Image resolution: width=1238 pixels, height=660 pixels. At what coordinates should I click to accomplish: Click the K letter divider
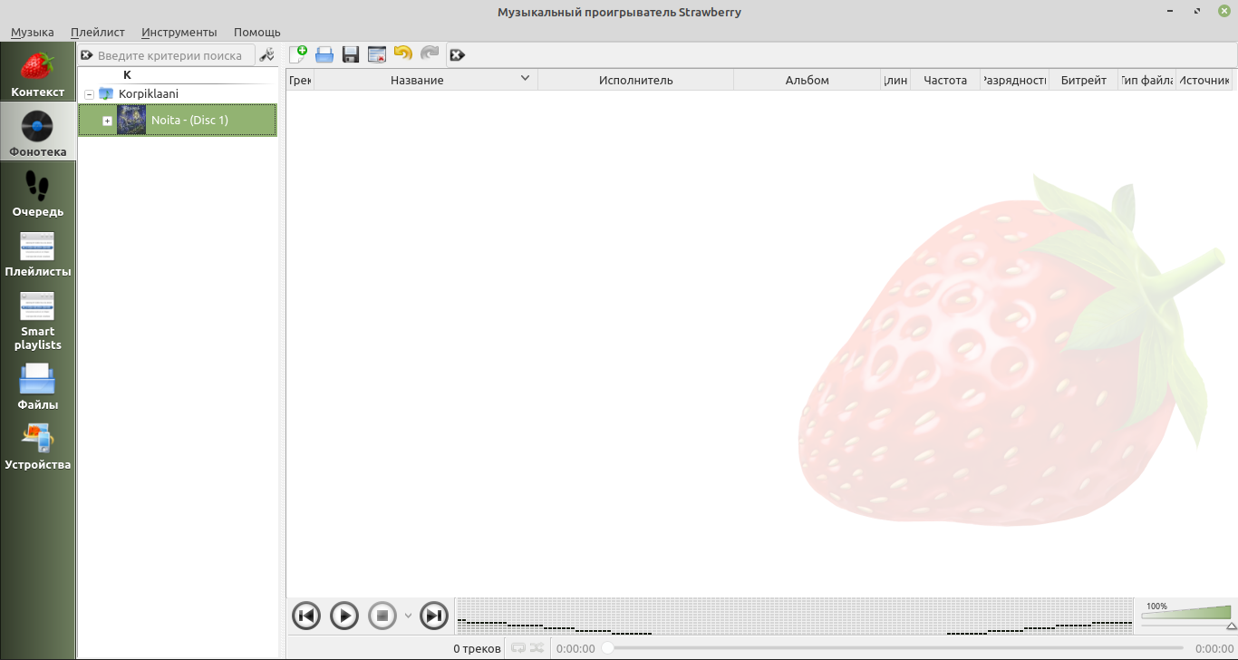(x=178, y=75)
